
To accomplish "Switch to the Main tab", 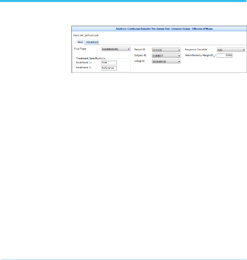I will 80,42.
